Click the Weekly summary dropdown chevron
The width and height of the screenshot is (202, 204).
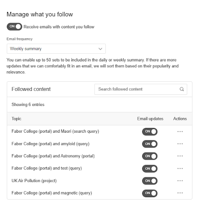point(100,49)
